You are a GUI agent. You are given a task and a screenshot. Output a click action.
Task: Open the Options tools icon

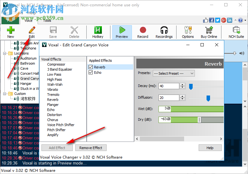pos(188,30)
